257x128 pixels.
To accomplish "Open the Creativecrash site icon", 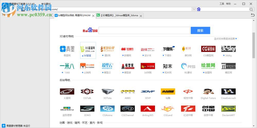I will click(x=228, y=92).
